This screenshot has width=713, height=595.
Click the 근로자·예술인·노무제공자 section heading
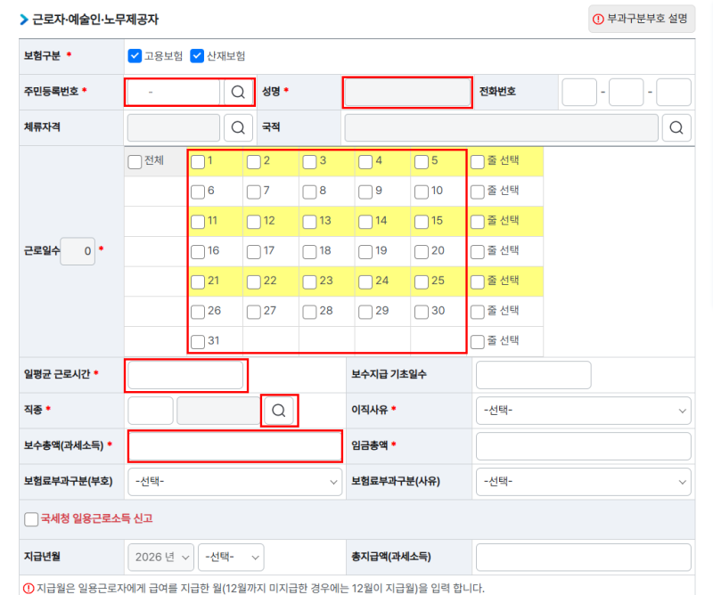[95, 20]
